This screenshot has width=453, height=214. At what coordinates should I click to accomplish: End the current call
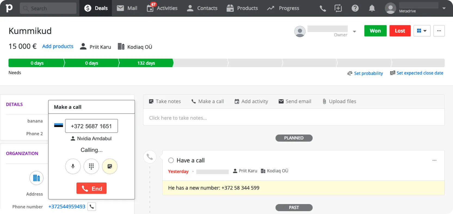tap(91, 188)
